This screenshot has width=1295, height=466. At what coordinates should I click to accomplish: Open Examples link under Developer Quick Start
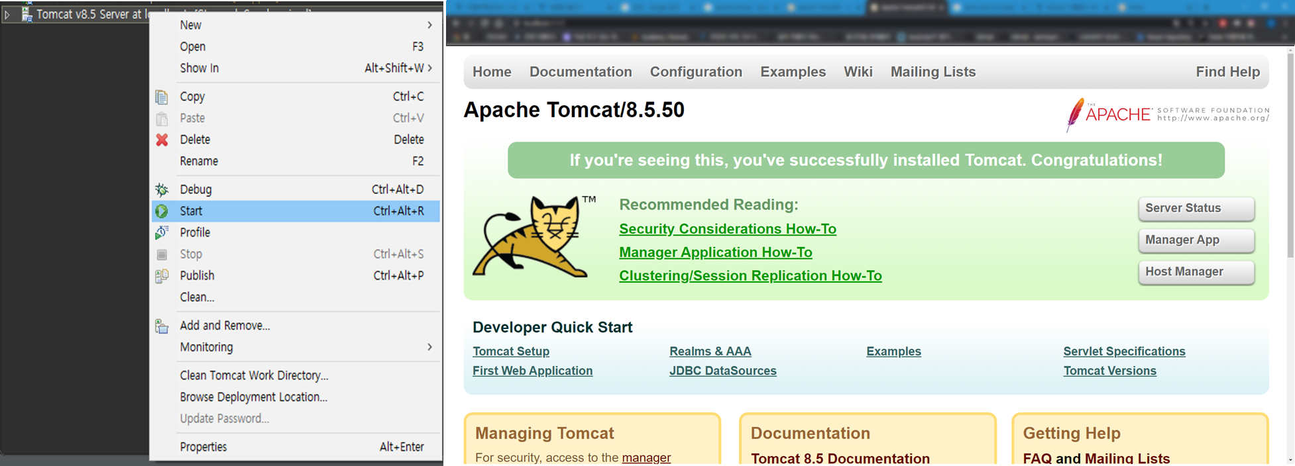893,351
